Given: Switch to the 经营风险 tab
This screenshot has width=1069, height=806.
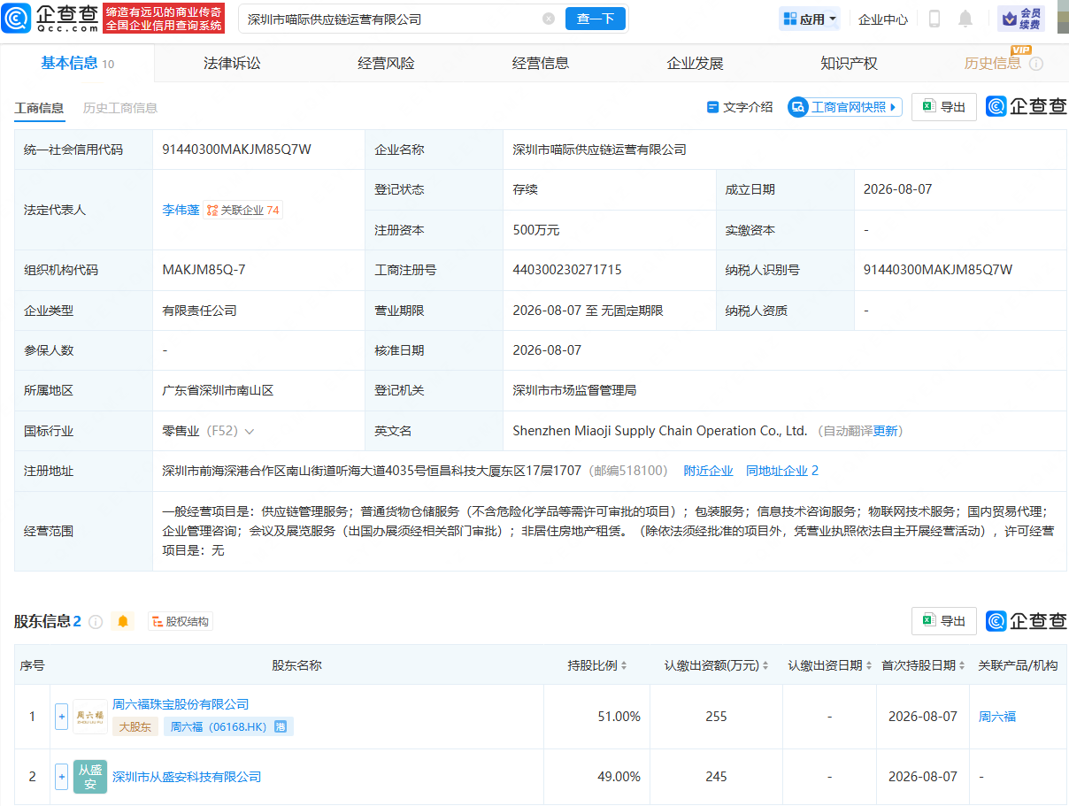Looking at the screenshot, I should pos(386,63).
